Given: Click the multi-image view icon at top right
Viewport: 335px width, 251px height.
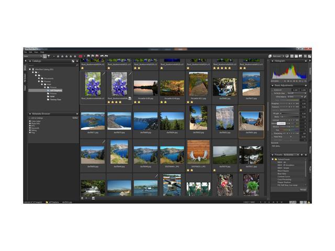Looking at the screenshot, I should coord(270,56).
